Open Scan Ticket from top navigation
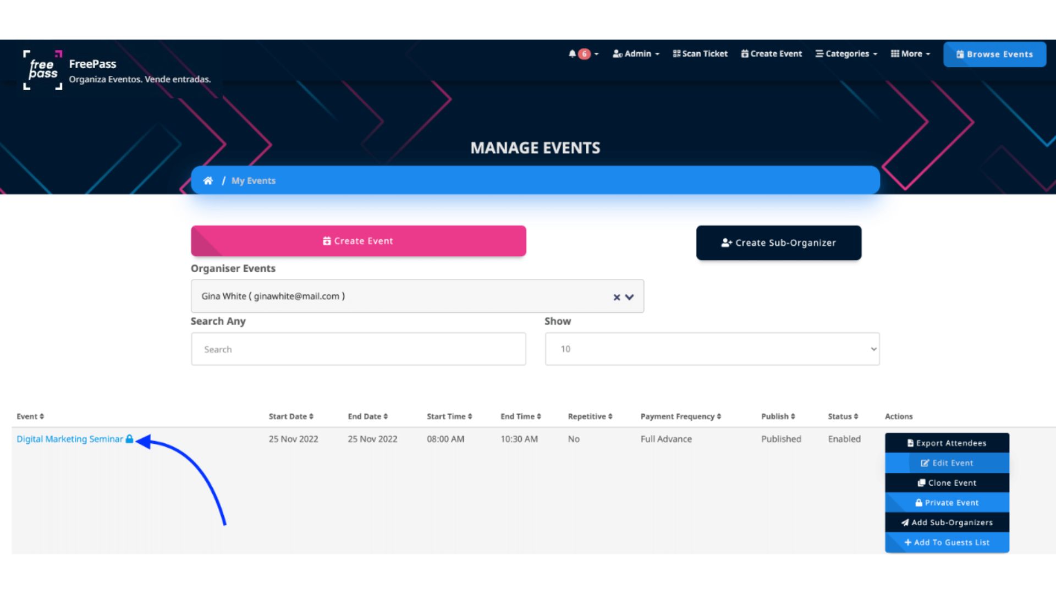Screen dimensions: 1056x594 click(700, 54)
